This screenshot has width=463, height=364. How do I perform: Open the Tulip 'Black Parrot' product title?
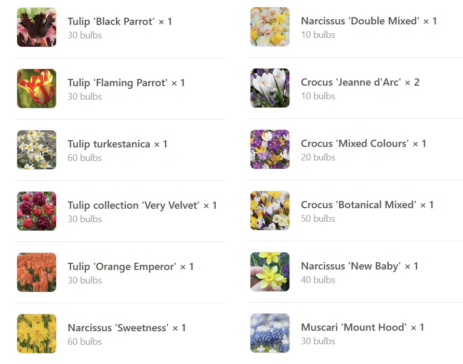[x=111, y=22]
